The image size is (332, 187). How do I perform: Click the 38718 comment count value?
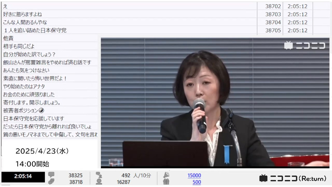tap(76, 182)
